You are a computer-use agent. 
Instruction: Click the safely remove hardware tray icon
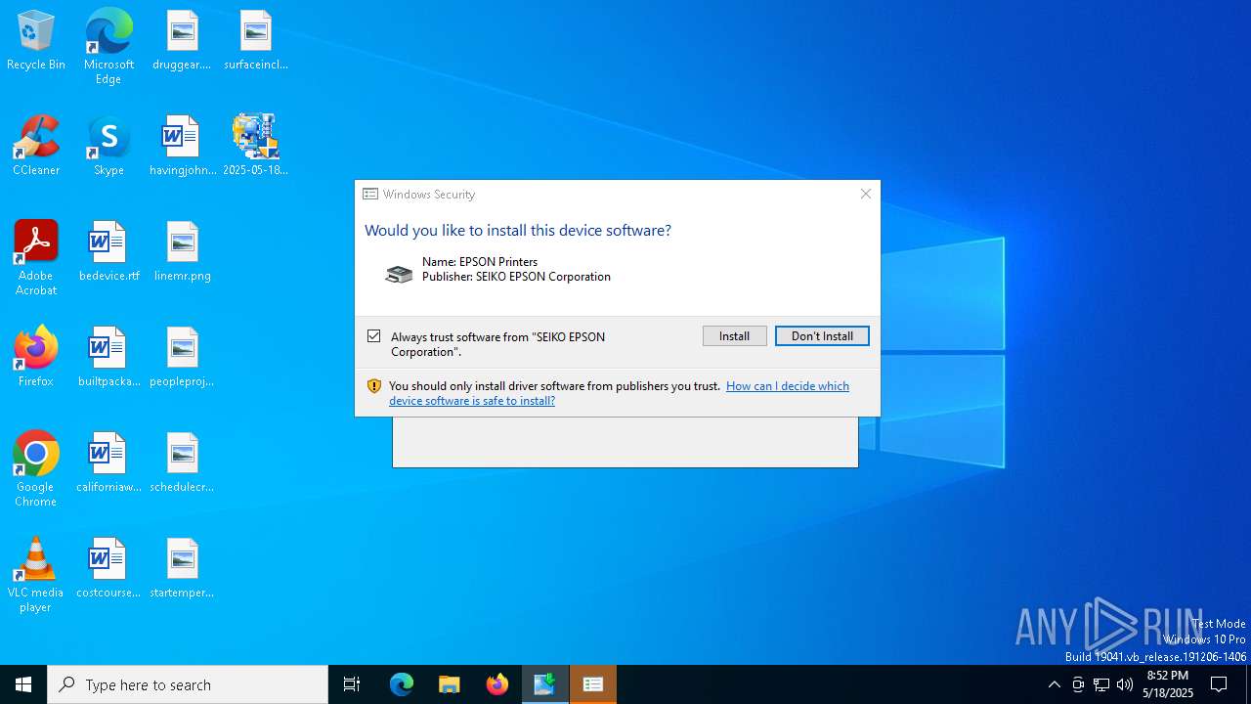pyautogui.click(x=1078, y=684)
